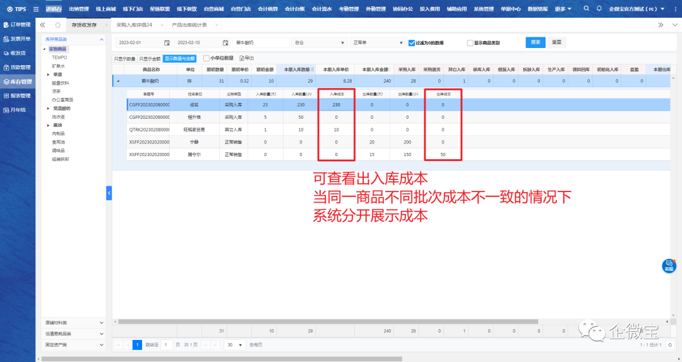682x362 pixels.
Task: Tick the 小单位数量 checkbox
Action: 206,58
